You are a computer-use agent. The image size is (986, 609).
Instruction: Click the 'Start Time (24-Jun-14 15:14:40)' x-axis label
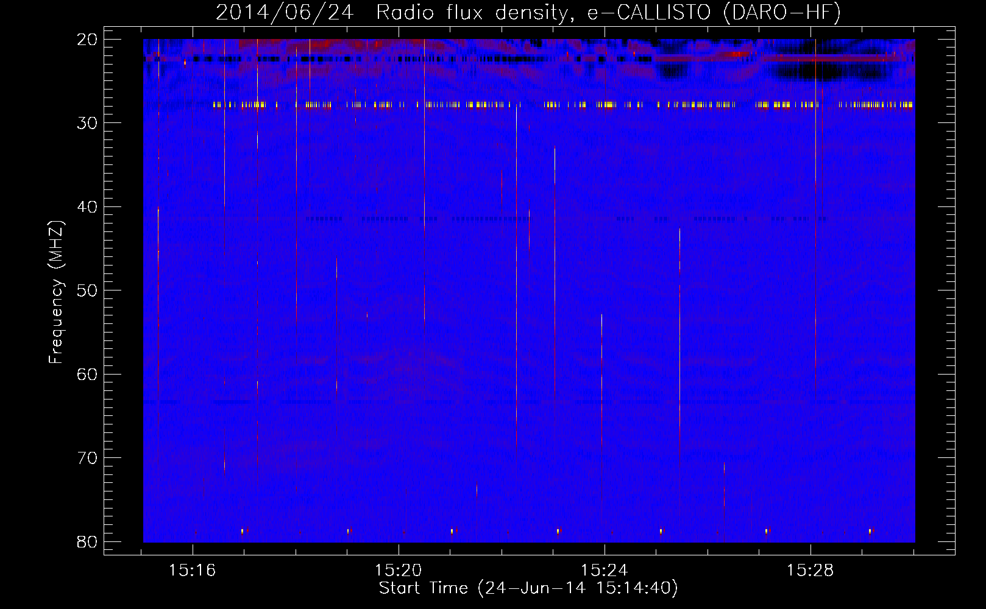click(x=528, y=588)
